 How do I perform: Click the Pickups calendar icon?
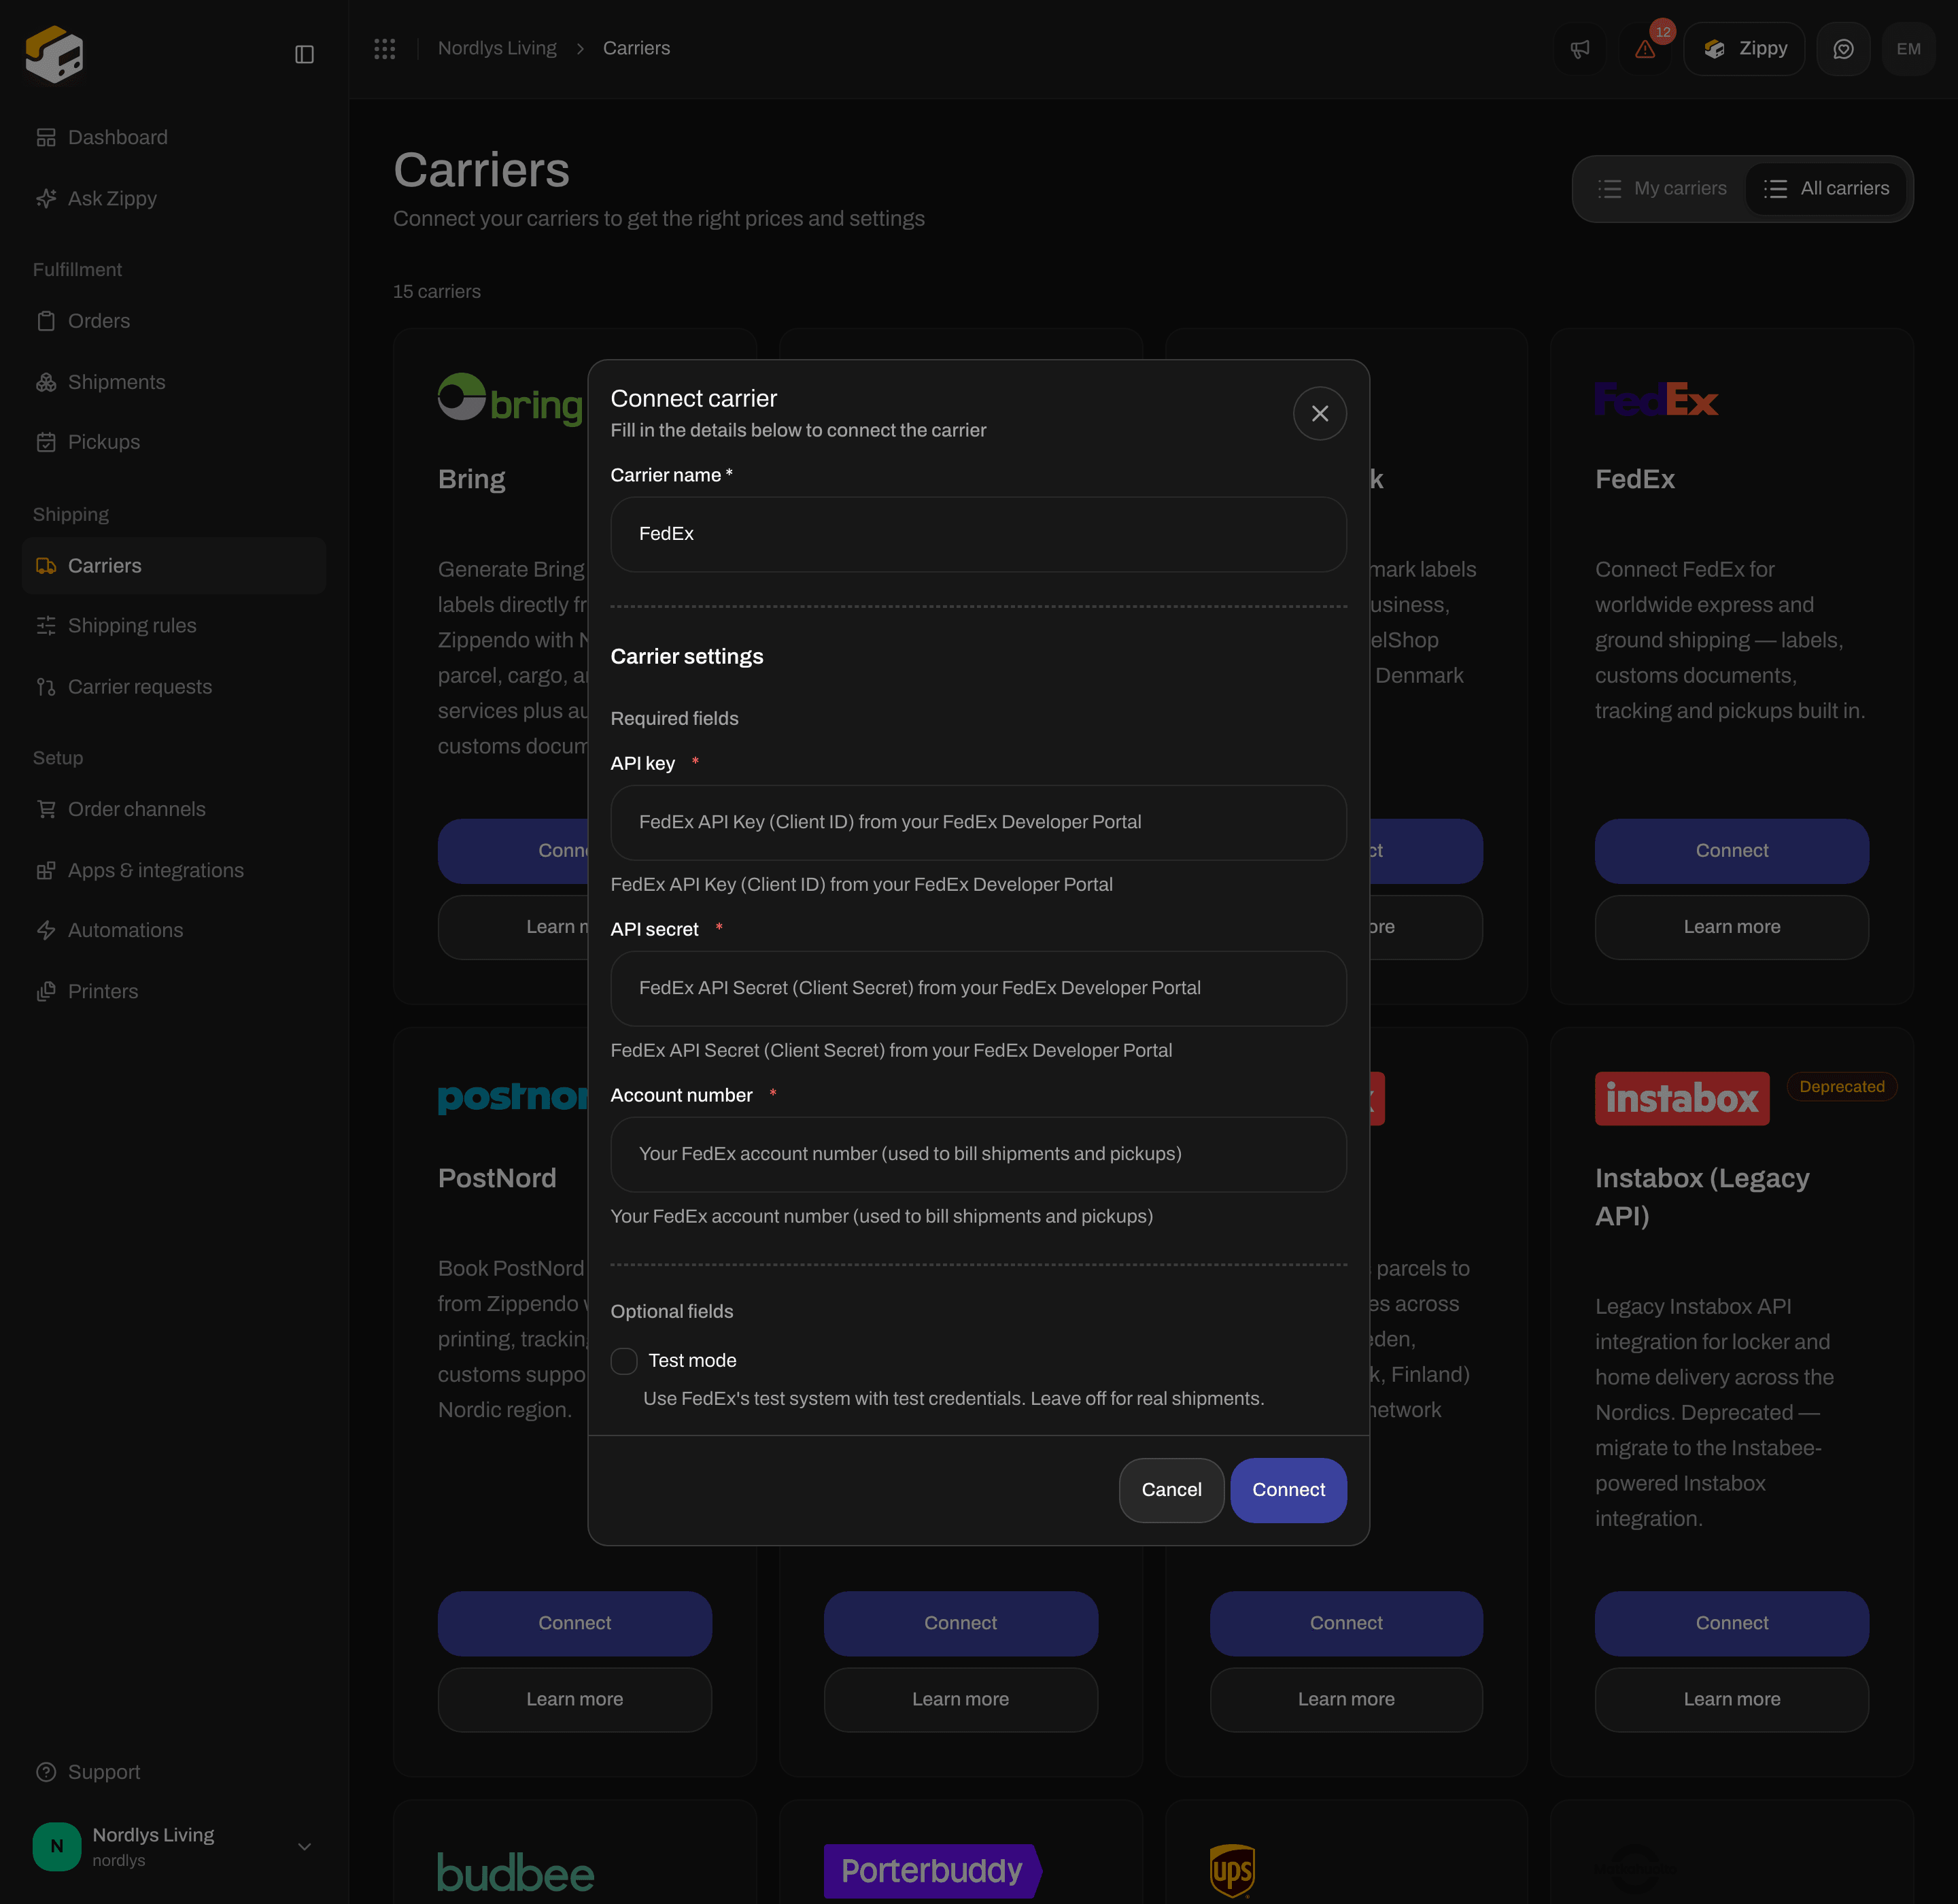46,442
